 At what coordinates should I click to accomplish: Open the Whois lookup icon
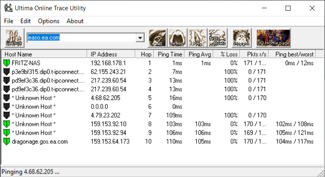click(x=177, y=38)
